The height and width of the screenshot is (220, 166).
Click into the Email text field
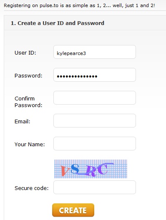pos(95,121)
